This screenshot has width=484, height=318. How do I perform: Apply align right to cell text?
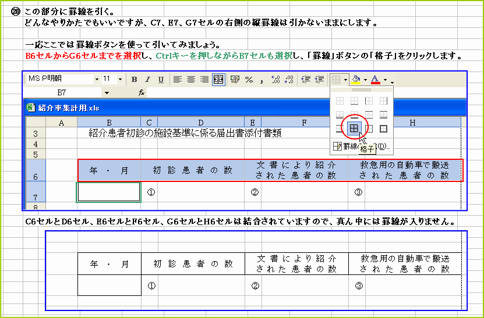tap(204, 80)
